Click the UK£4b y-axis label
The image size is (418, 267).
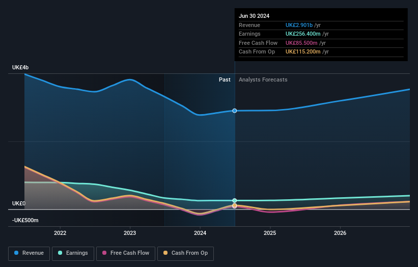pos(20,67)
